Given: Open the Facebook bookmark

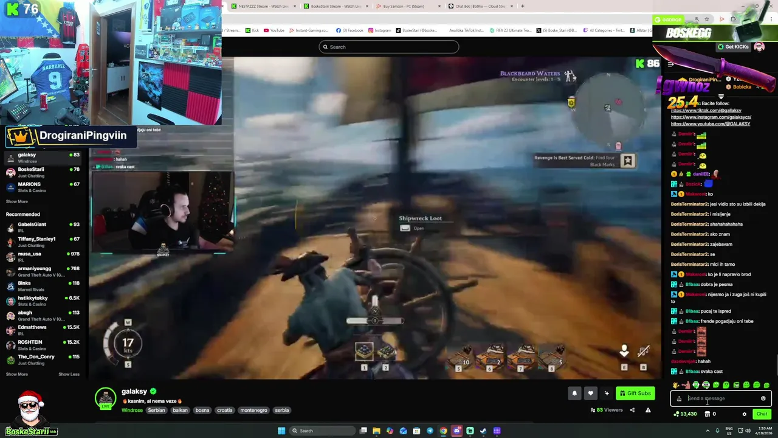Looking at the screenshot, I should pos(349,30).
